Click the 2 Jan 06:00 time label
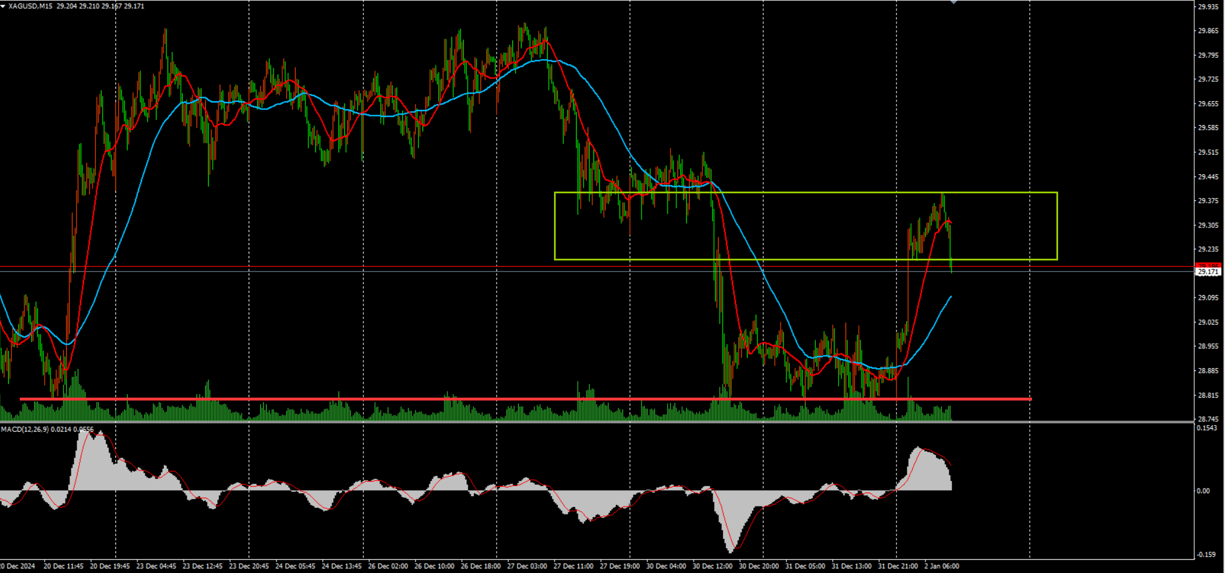Viewport: 1225px width, 573px height. click(x=942, y=566)
